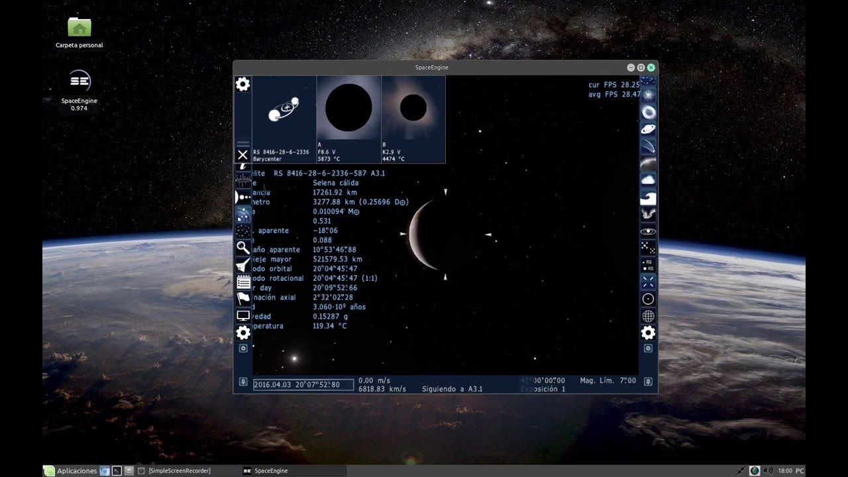This screenshot has height=477, width=848.
Task: Click the semi-major axis value '521579.53 km'
Action: pyautogui.click(x=337, y=259)
